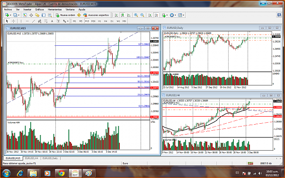Switch to the EURUSD,M15 bottom tab
285x178 pixels.
[x=13, y=158]
